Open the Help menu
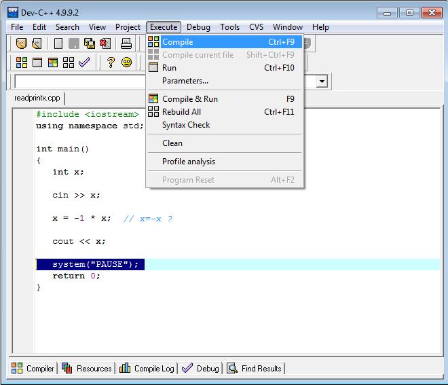Image resolution: width=448 pixels, height=385 pixels. click(320, 27)
